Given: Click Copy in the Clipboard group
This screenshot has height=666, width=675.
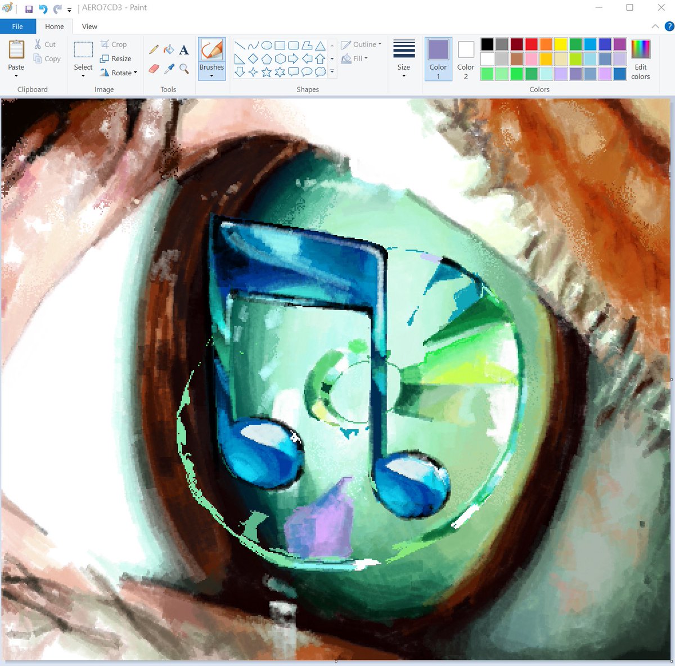Looking at the screenshot, I should coord(47,58).
